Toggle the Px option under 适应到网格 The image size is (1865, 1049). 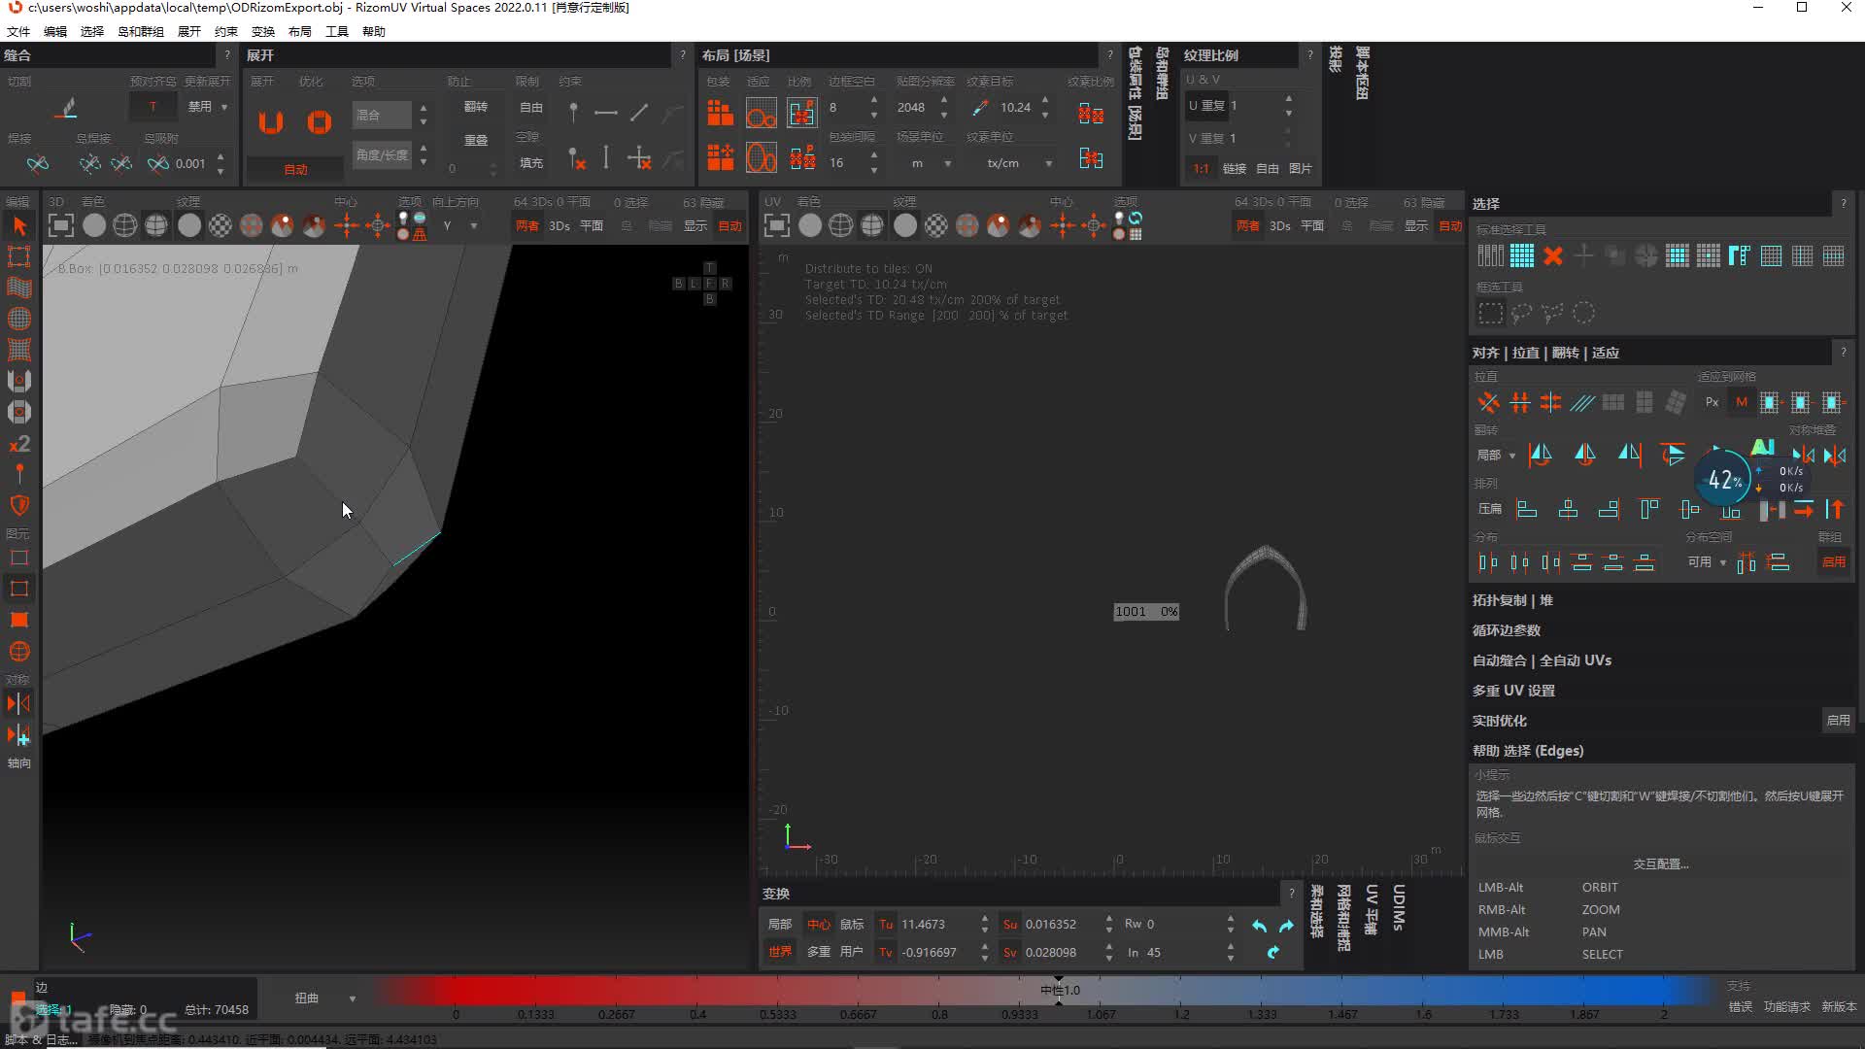1712,402
